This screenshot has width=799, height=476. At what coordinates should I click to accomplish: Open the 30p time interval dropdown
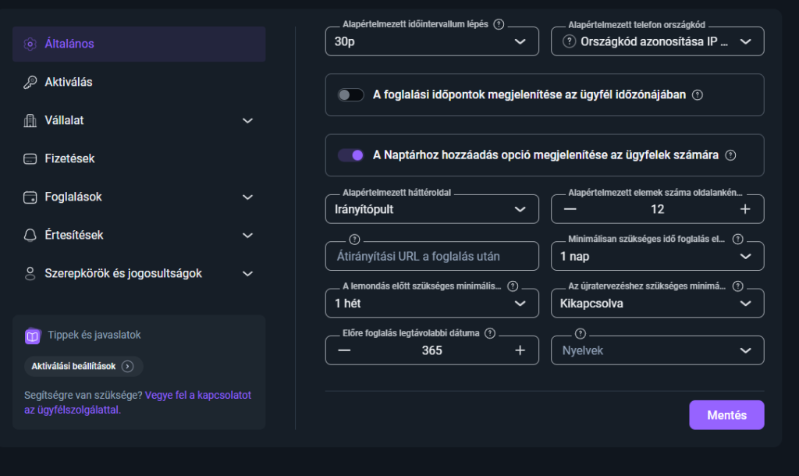tap(431, 41)
